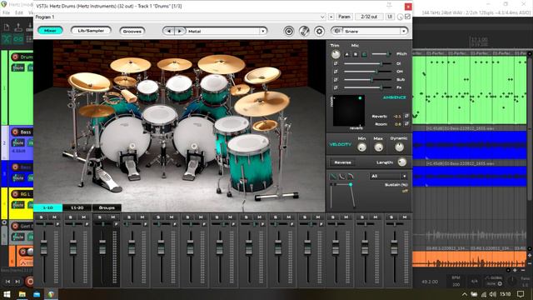Mute the first mixer channel strip

[x=55, y=217]
